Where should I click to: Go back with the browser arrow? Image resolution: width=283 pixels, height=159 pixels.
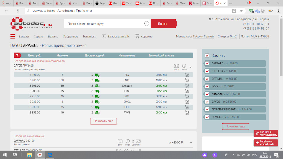6,11
